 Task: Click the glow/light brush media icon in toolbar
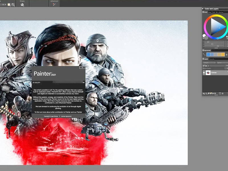click(9, 5)
